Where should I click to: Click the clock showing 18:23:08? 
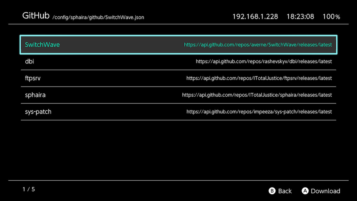[x=300, y=16]
